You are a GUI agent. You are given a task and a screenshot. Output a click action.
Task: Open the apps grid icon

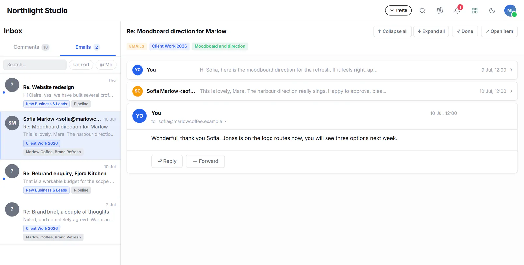pyautogui.click(x=475, y=10)
